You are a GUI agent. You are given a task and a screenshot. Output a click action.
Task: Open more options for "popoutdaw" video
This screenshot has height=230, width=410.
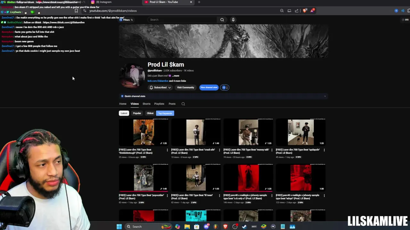[x=167, y=195]
